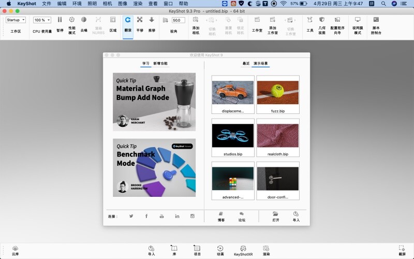The width and height of the screenshot is (414, 259).
Task: Open the Workspace dropdown showing Startup
Action: click(16, 20)
